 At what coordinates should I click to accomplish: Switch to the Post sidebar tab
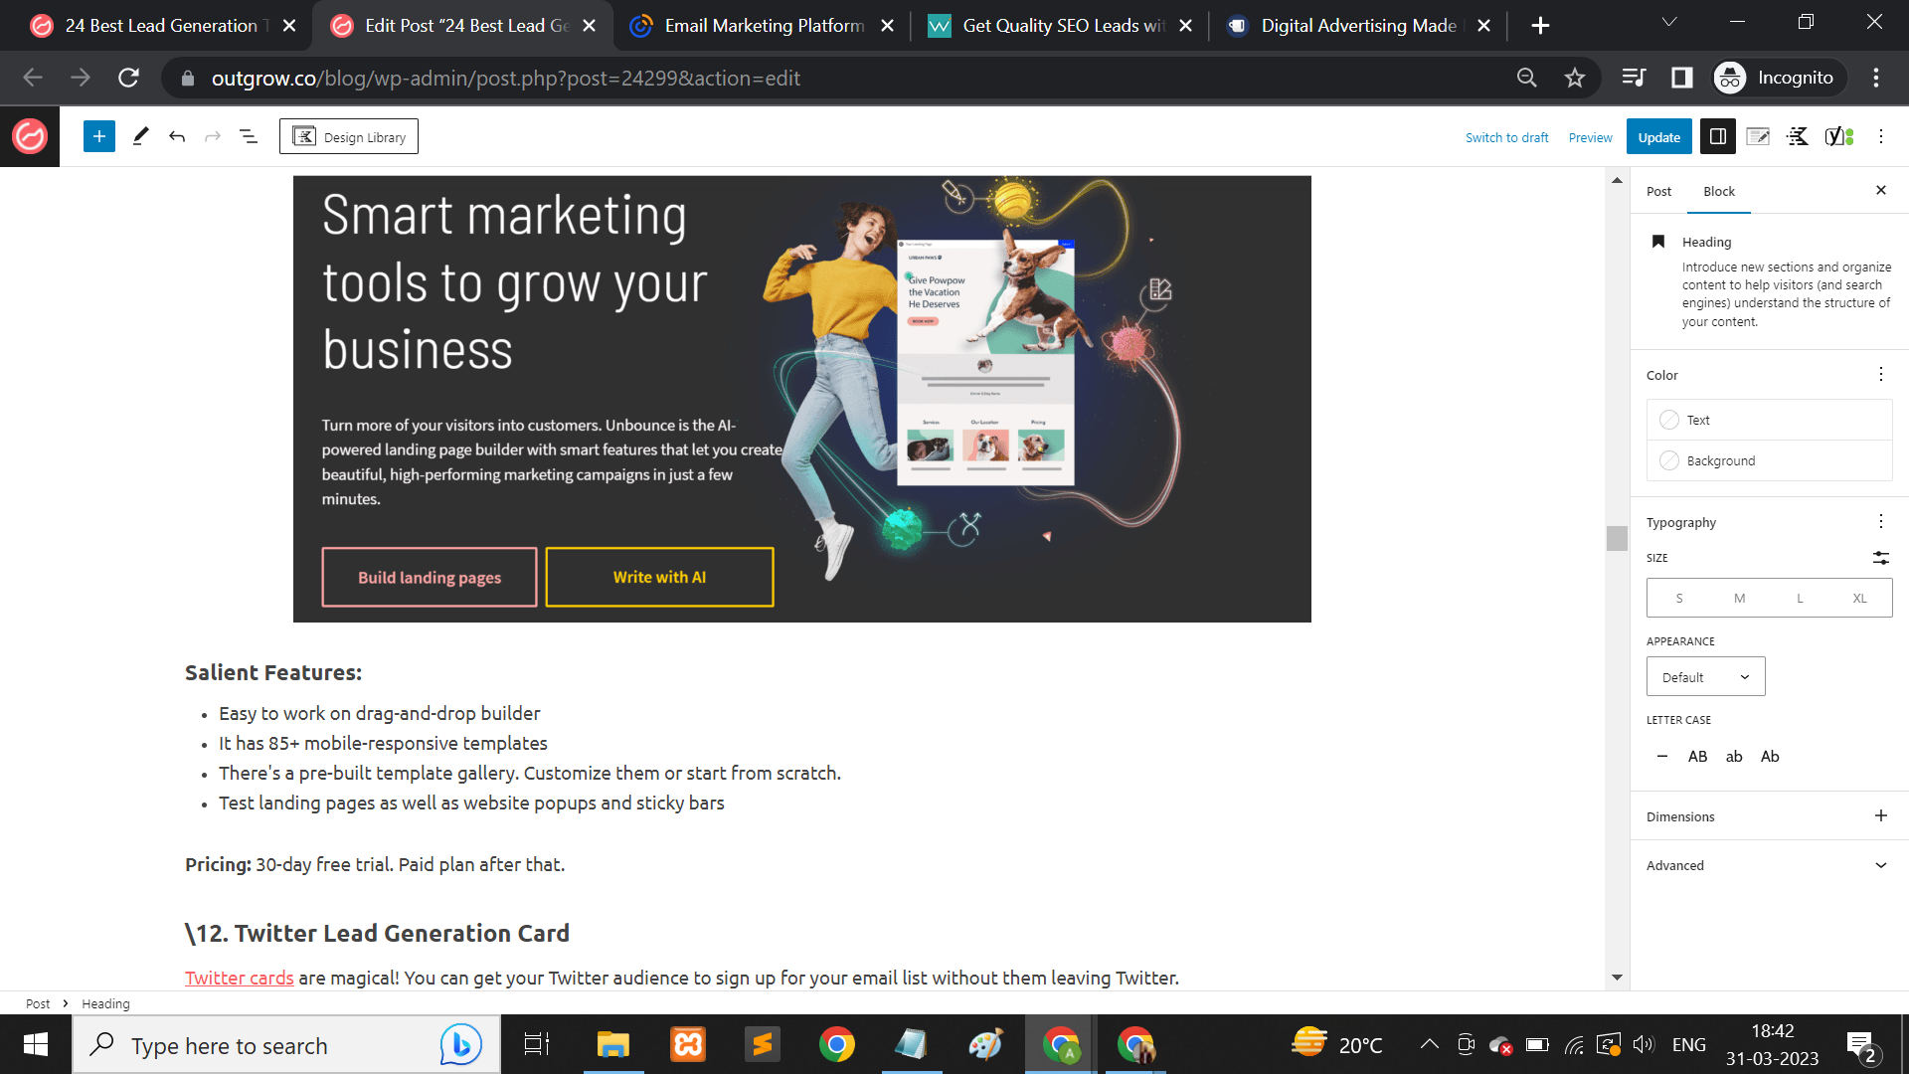point(1658,192)
